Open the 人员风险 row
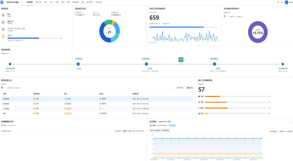Viewport: 293px width, 161px height. click(x=97, y=109)
